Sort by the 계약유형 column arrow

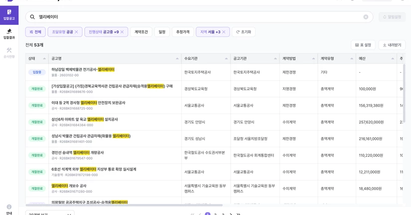352,58
